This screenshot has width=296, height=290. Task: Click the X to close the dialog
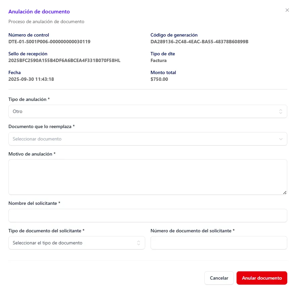287,10
